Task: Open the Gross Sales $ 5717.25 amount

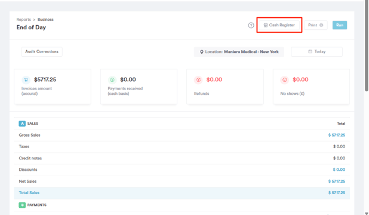Action: tap(337, 135)
